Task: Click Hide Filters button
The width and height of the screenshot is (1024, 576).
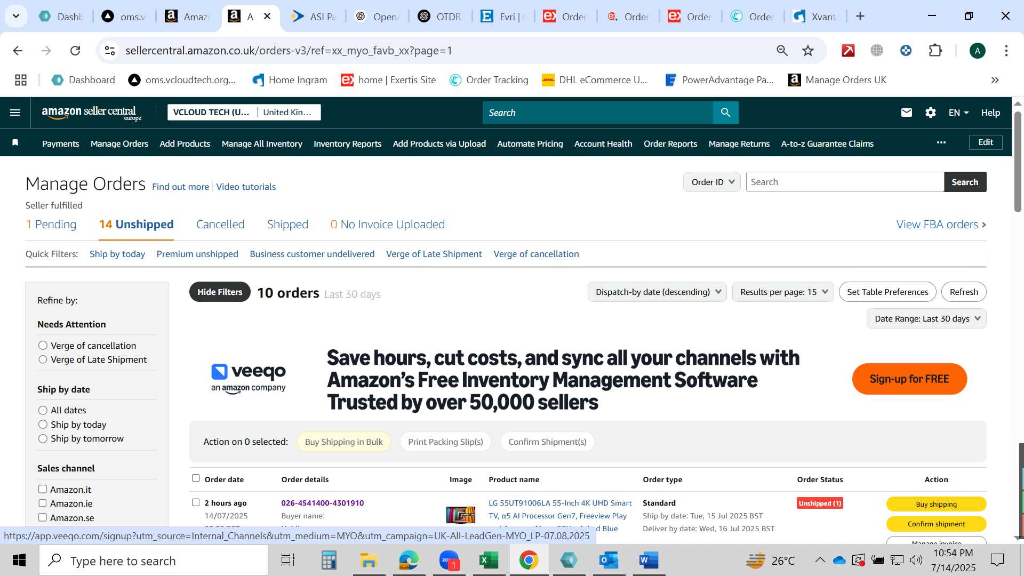Action: pos(220,292)
